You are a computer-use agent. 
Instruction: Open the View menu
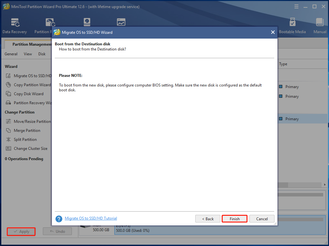click(28, 54)
